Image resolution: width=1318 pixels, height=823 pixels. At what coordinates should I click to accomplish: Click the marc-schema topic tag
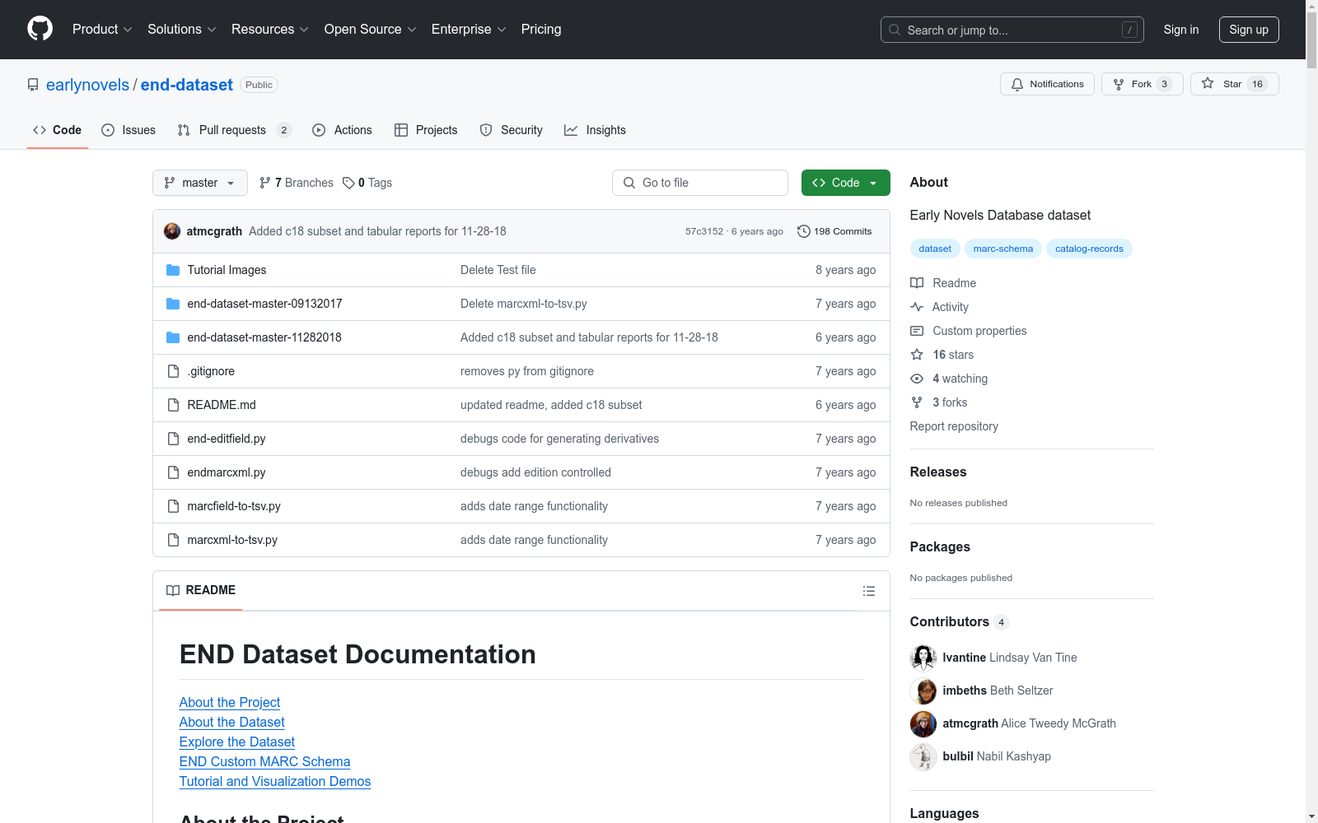pyautogui.click(x=1003, y=249)
